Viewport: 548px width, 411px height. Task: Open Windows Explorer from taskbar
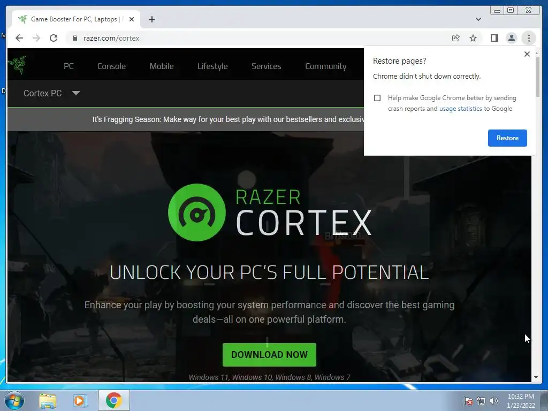click(x=48, y=401)
